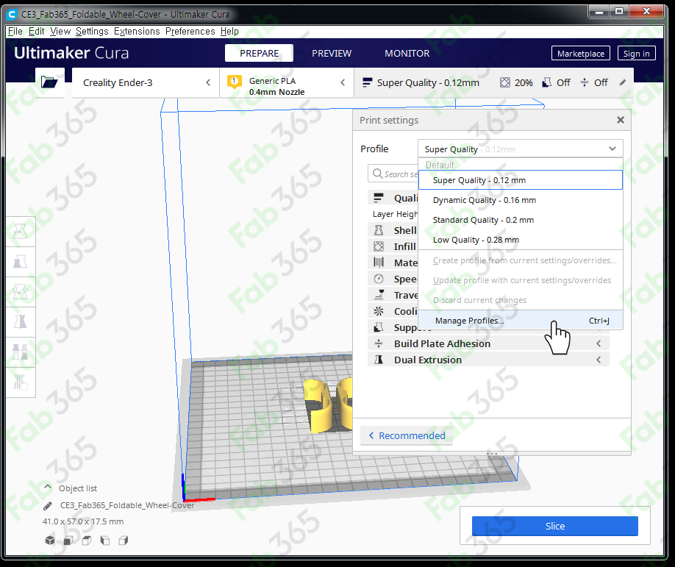Click the print settings panel resize handle dots
The height and width of the screenshot is (567, 675).
coord(492,454)
